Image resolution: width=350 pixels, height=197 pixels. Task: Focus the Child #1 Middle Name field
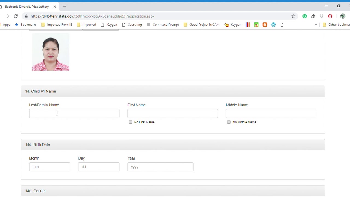[271, 114]
